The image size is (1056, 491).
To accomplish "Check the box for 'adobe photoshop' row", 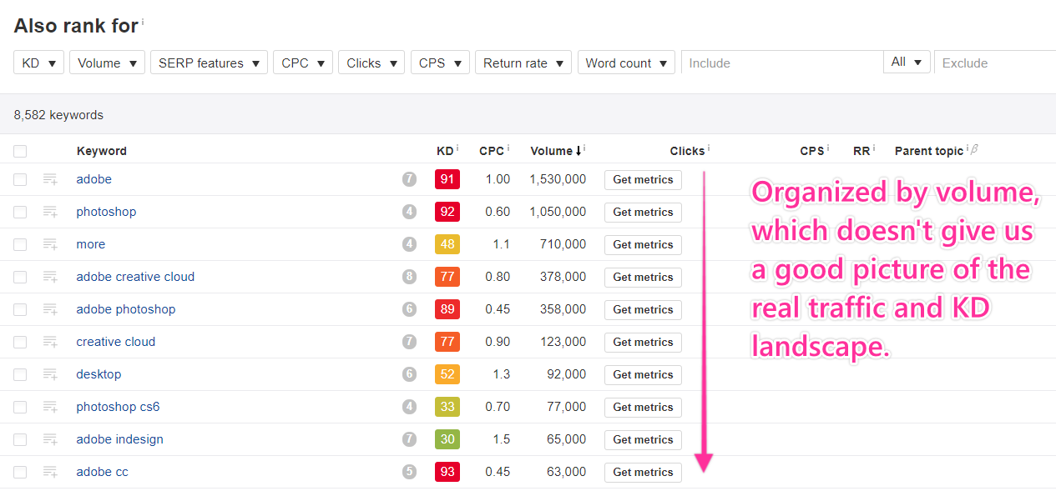I will pos(20,309).
